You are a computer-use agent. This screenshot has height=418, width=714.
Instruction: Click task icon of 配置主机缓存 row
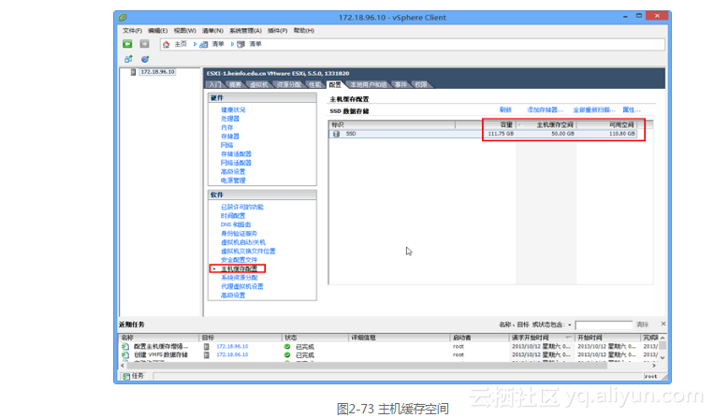(x=124, y=347)
